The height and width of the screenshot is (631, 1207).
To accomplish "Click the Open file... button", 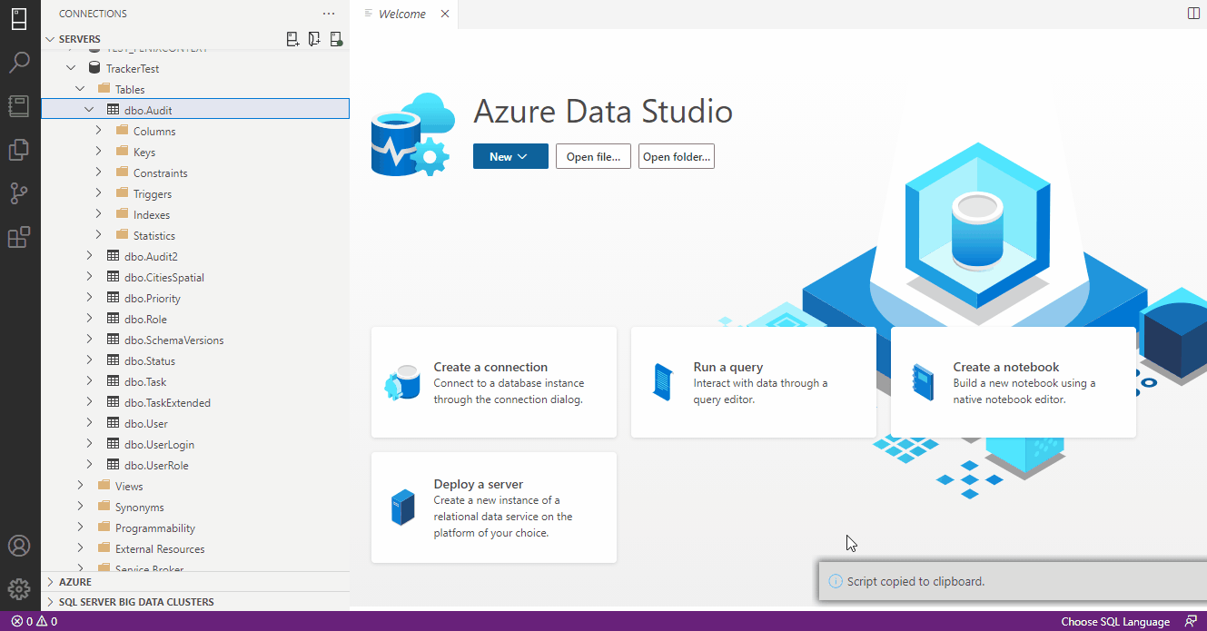I will (593, 156).
